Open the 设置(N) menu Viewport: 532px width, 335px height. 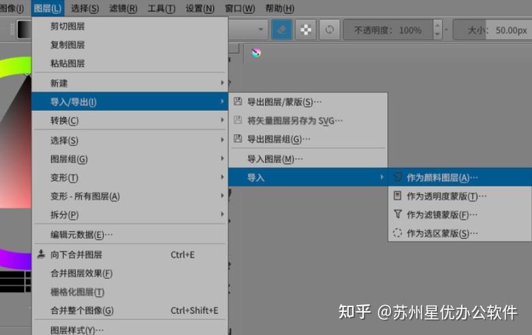tap(200, 8)
